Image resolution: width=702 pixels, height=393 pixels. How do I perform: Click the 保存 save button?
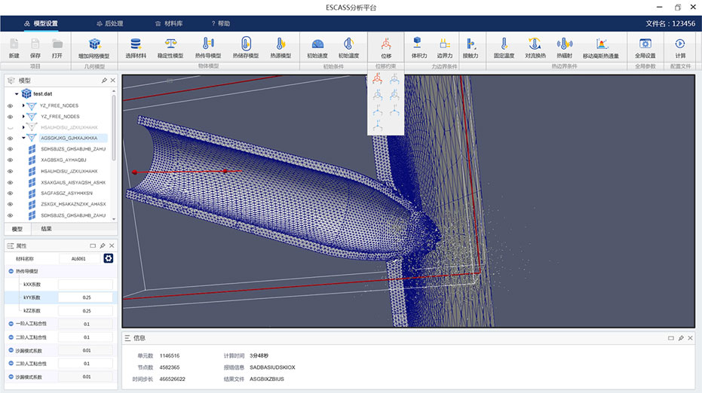[x=35, y=47]
